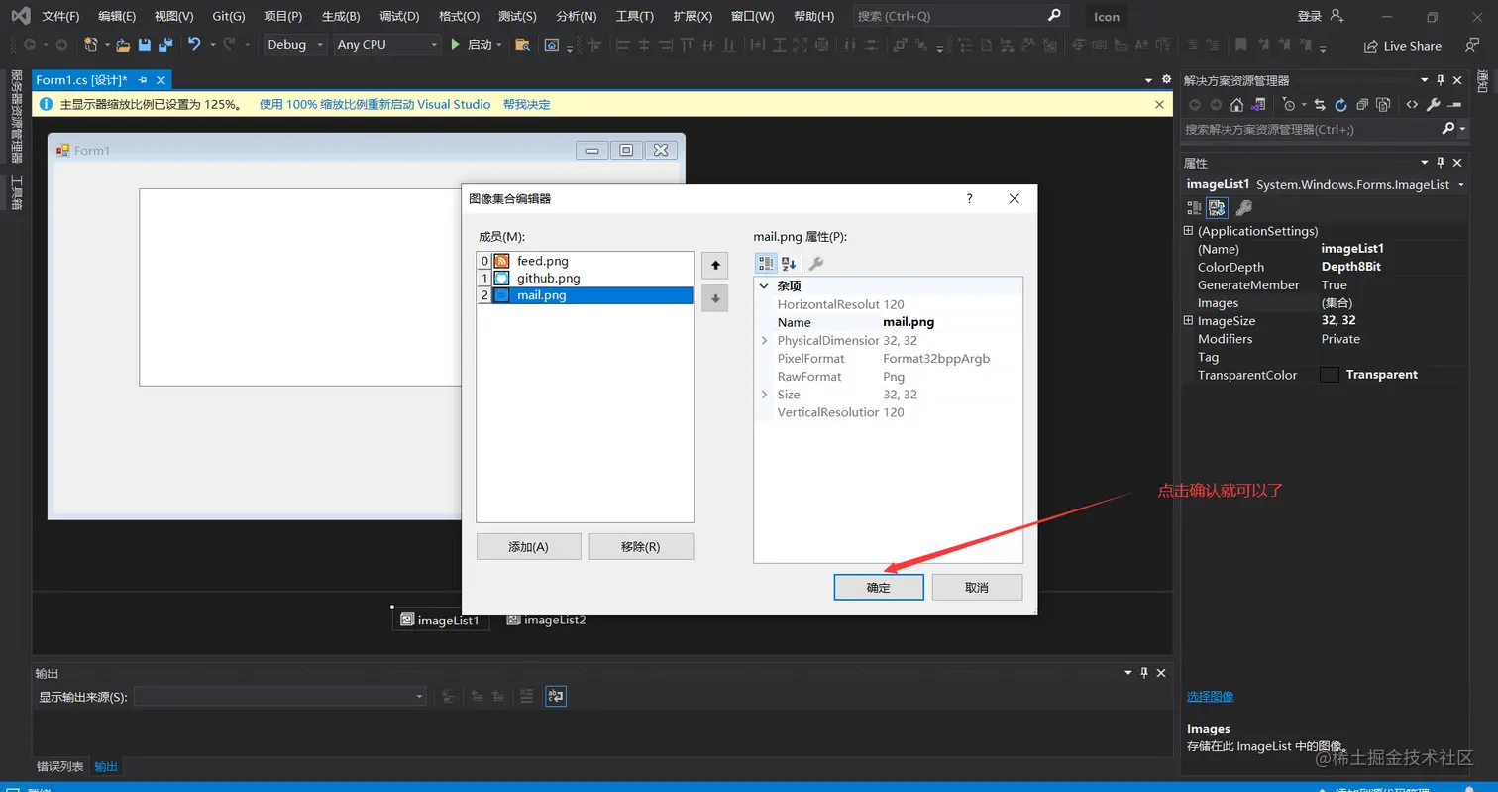Open the 工具(T) menu

tap(634, 17)
